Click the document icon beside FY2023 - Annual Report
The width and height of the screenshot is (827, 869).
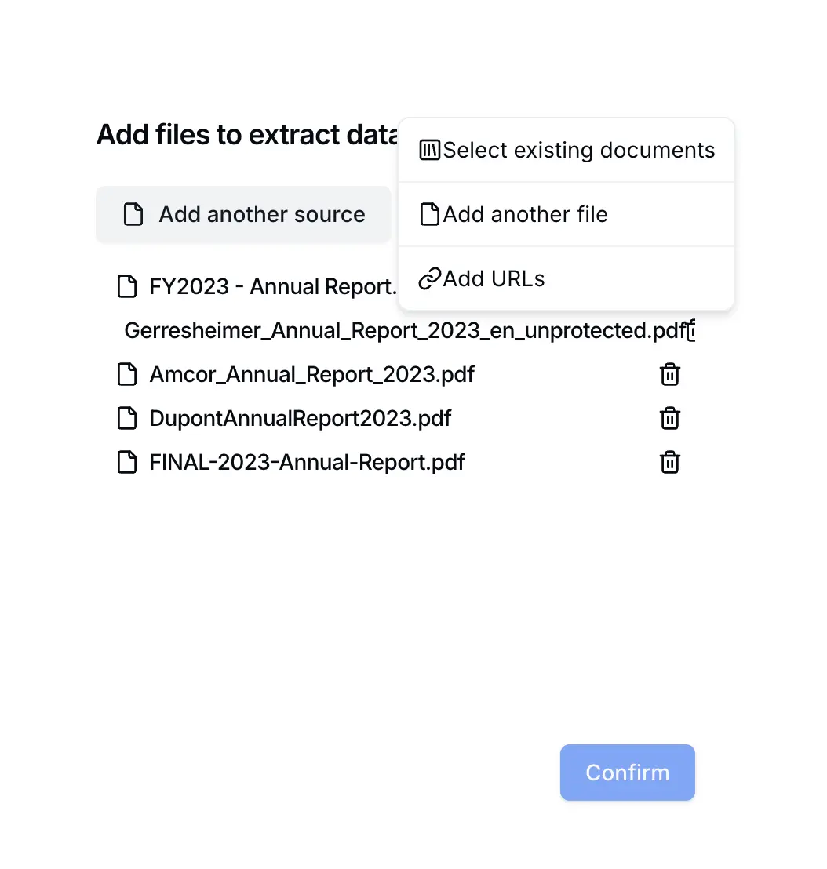(x=127, y=286)
